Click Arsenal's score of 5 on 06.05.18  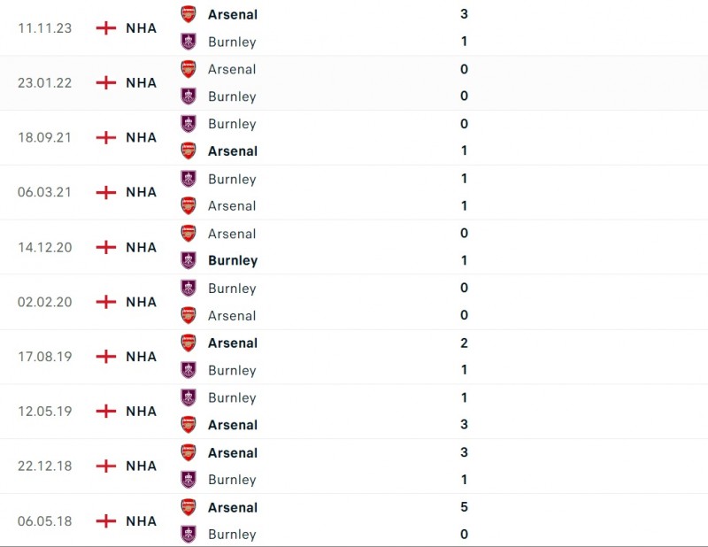[x=465, y=507]
